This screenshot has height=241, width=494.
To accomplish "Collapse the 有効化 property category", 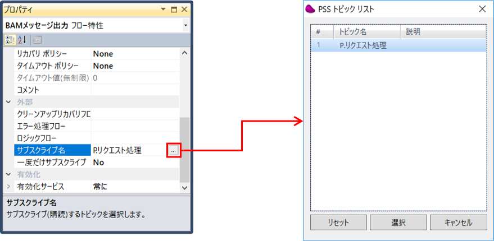I will 8,174.
